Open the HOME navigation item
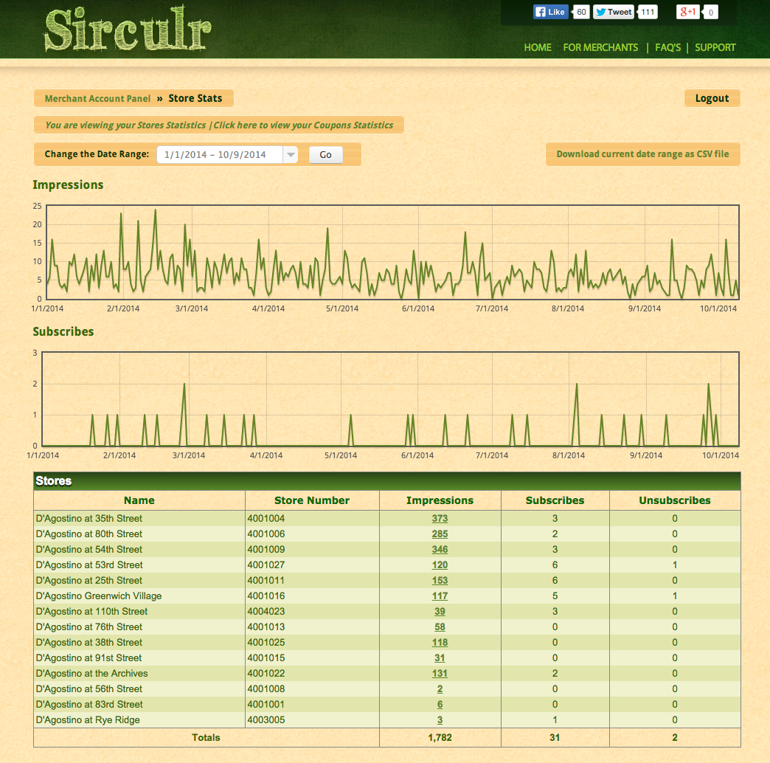 coord(538,47)
